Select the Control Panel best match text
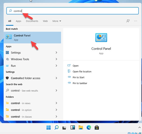The width and height of the screenshot is (142, 134). (22, 36)
